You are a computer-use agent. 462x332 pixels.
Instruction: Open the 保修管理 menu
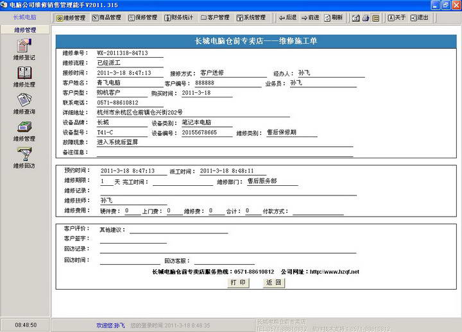tap(143, 18)
